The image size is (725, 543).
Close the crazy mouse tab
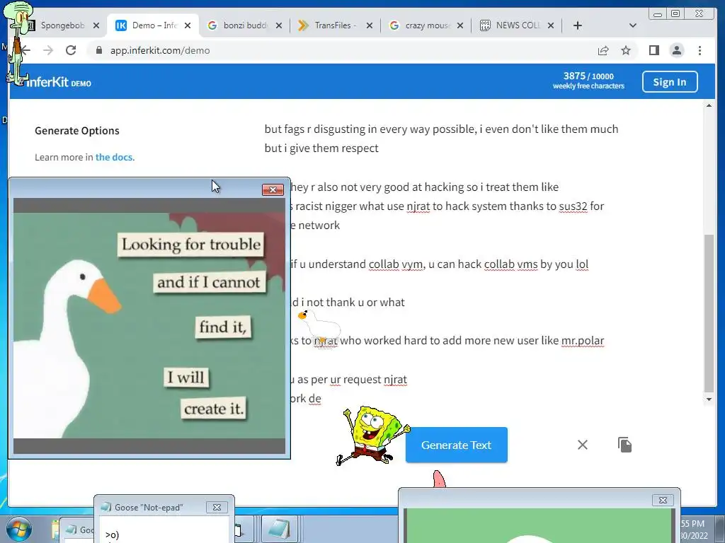460,25
